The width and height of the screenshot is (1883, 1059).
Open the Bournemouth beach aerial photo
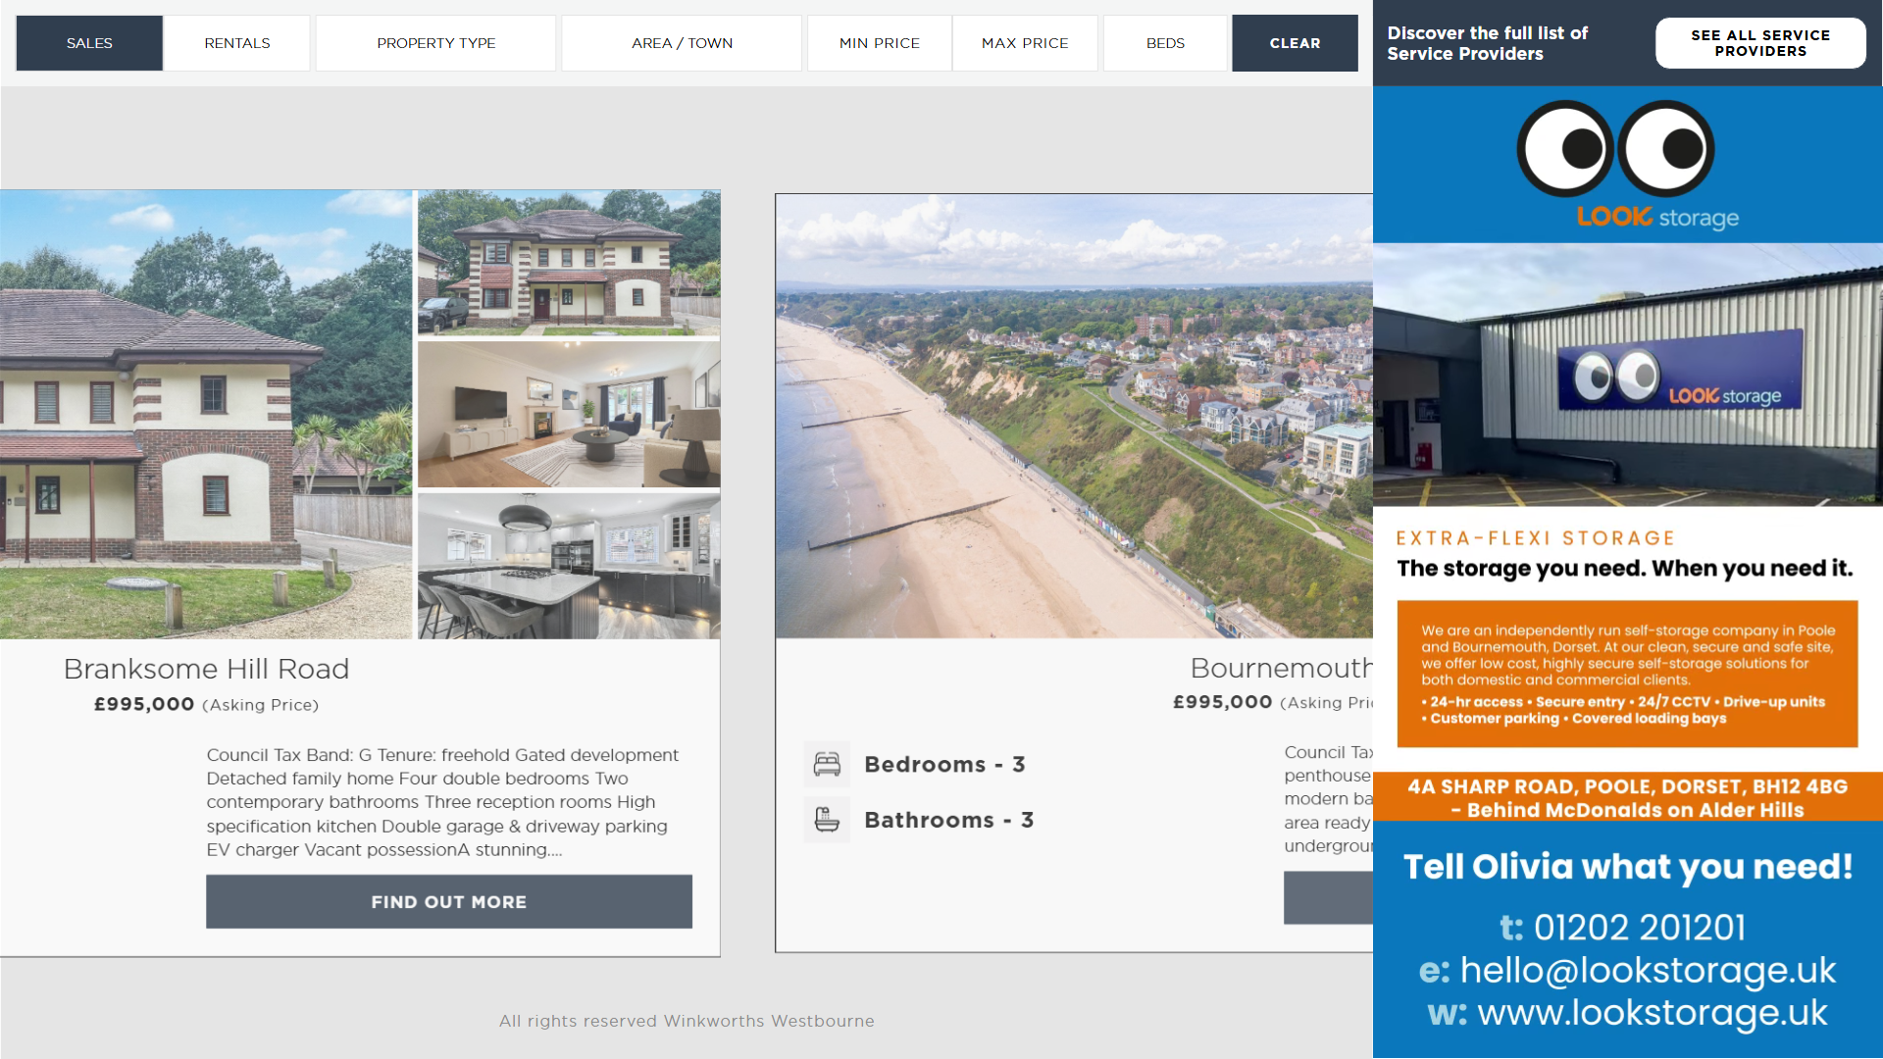click(1074, 416)
